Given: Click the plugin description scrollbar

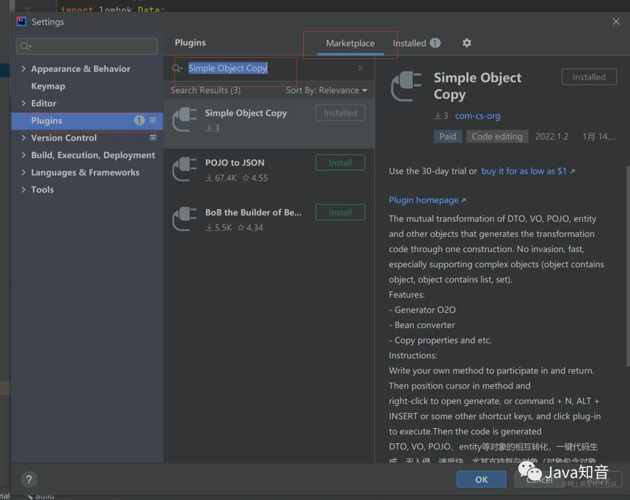Looking at the screenshot, I should [x=628, y=267].
